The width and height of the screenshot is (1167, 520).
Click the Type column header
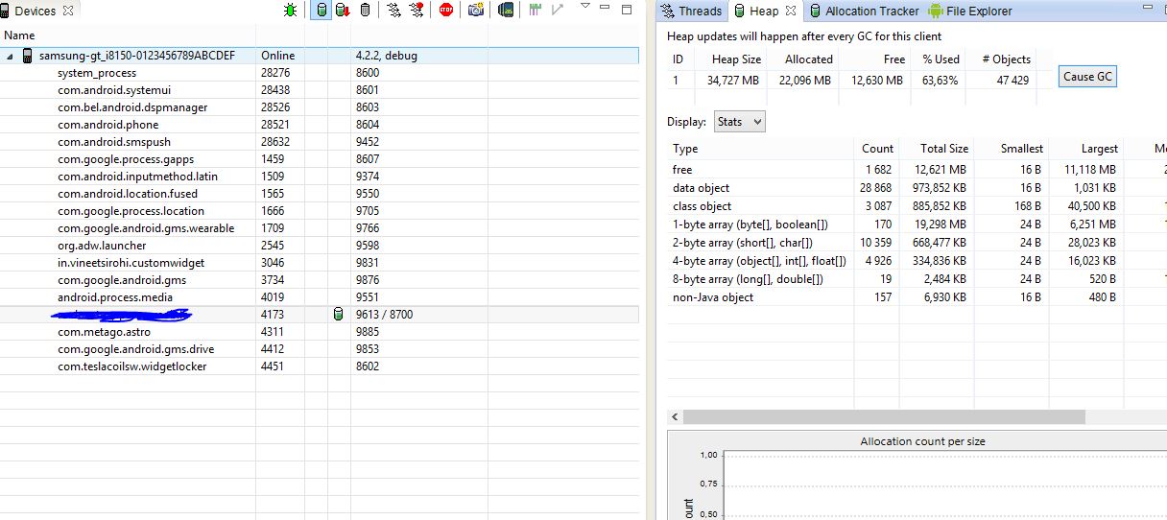click(760, 149)
